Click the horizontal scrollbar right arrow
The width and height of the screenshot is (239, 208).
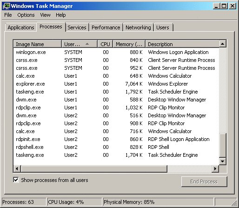point(215,168)
